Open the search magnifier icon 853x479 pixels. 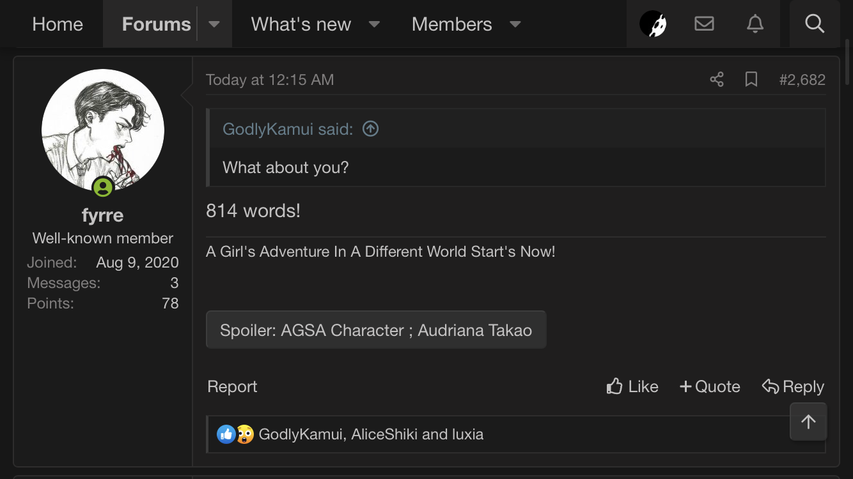(814, 24)
